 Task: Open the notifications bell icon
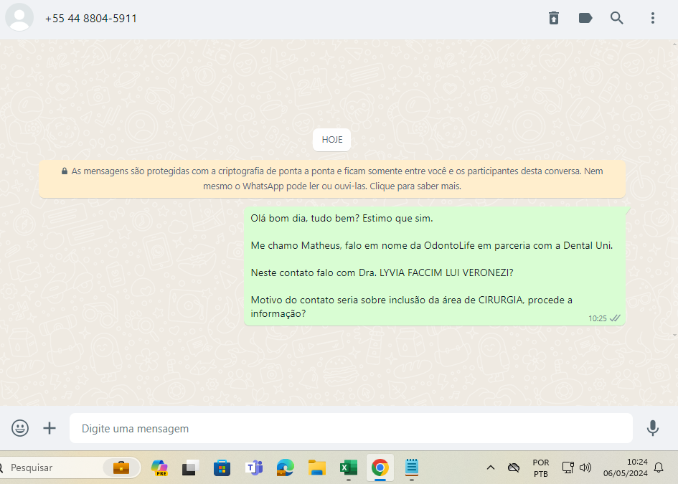point(659,468)
